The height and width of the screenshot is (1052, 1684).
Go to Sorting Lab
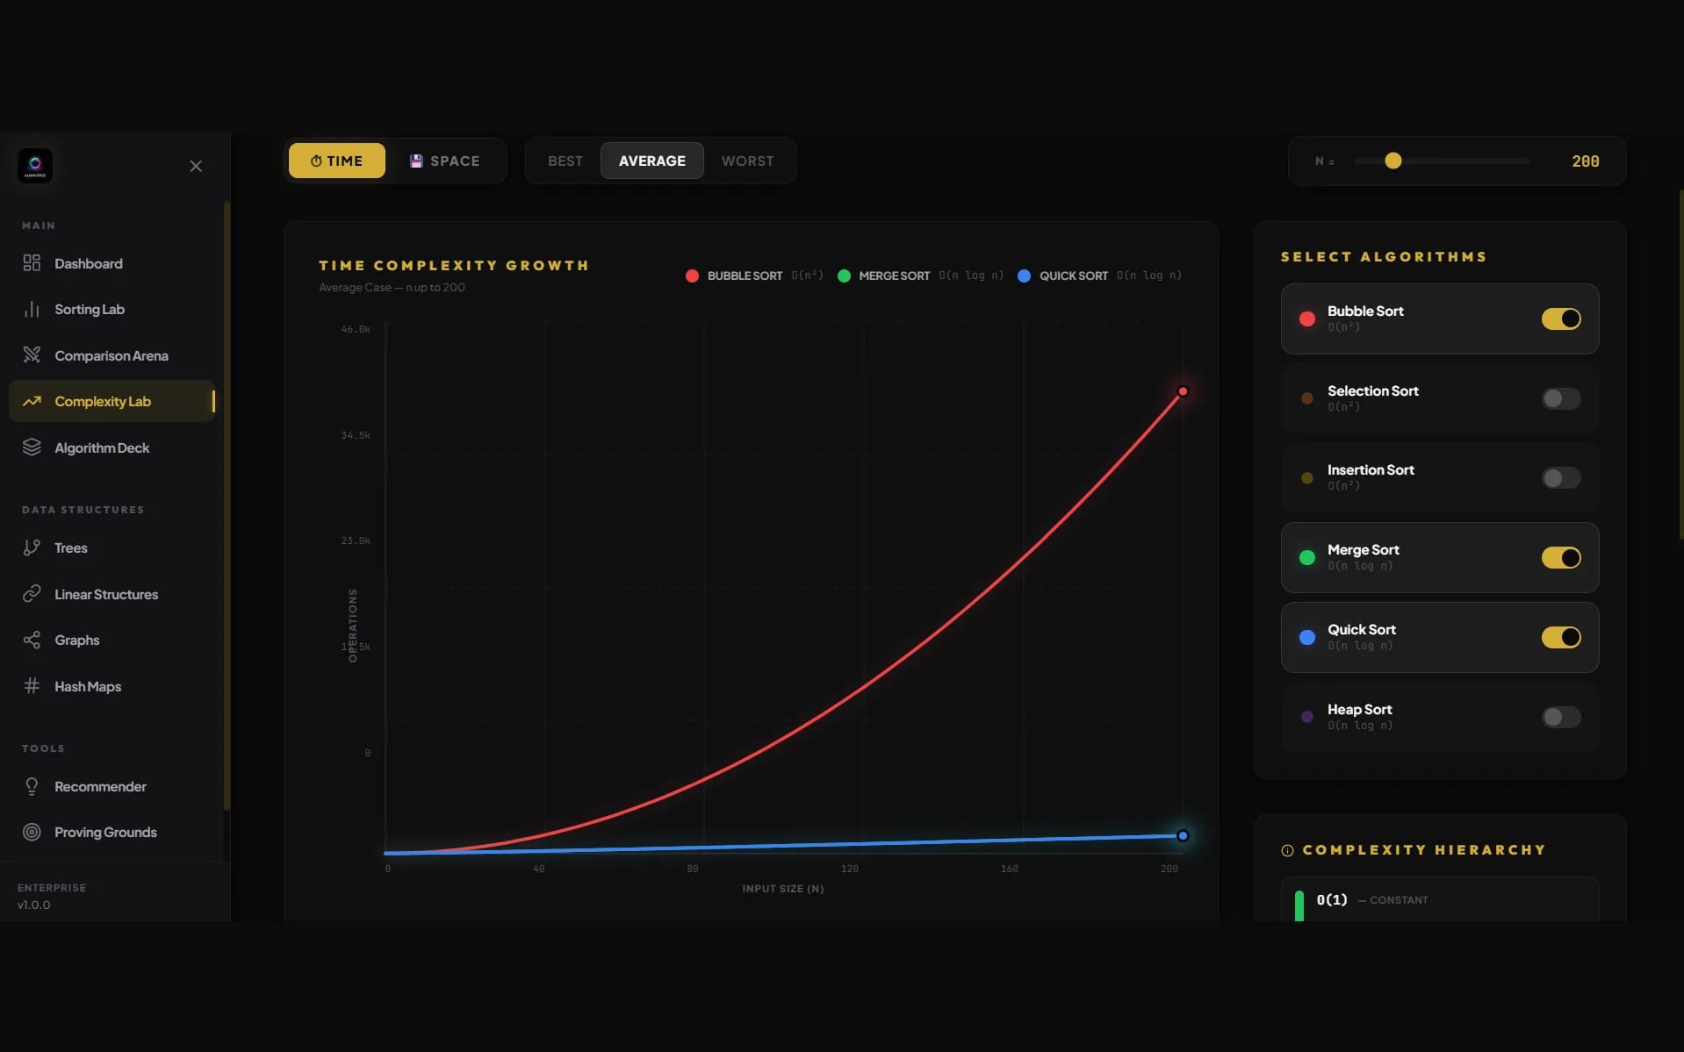[x=112, y=309]
